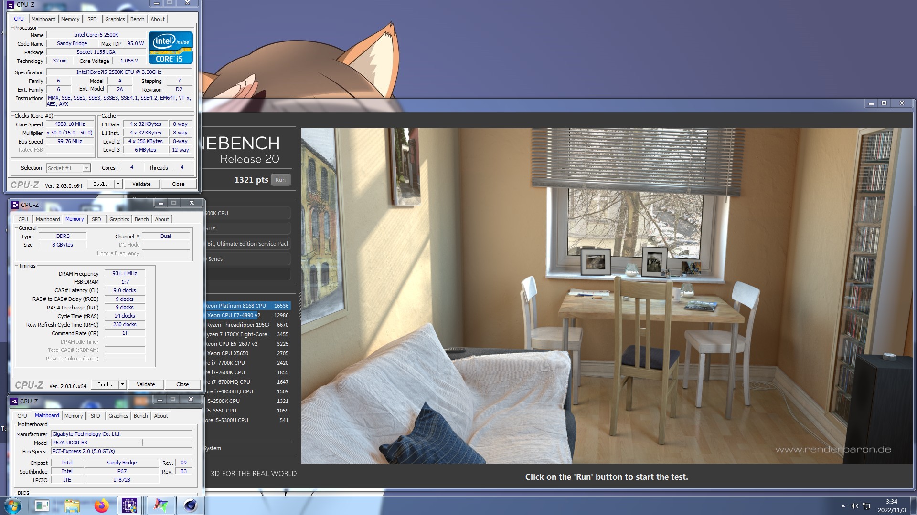Expand the Socket #1 selection dropdown

(86, 168)
